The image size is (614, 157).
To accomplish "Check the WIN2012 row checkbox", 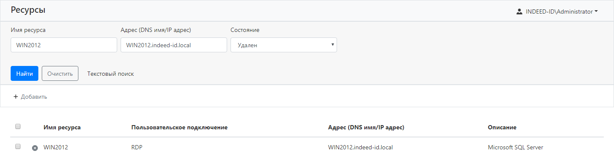I will click(18, 146).
